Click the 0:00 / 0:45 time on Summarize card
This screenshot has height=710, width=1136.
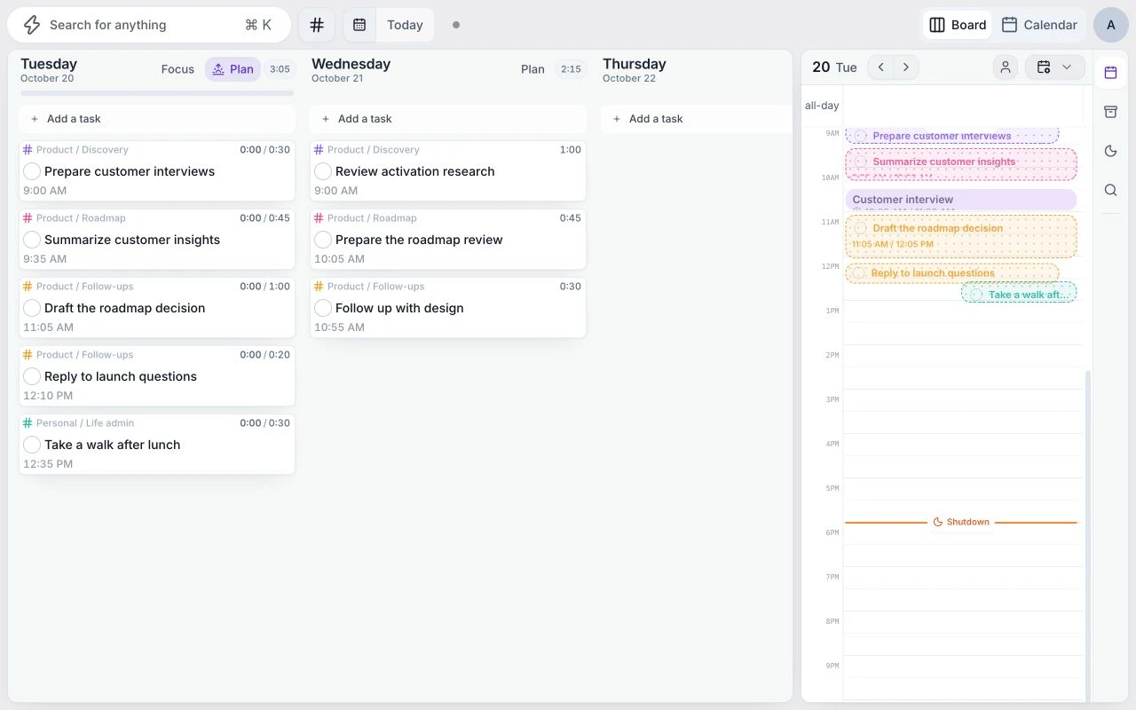tap(264, 218)
